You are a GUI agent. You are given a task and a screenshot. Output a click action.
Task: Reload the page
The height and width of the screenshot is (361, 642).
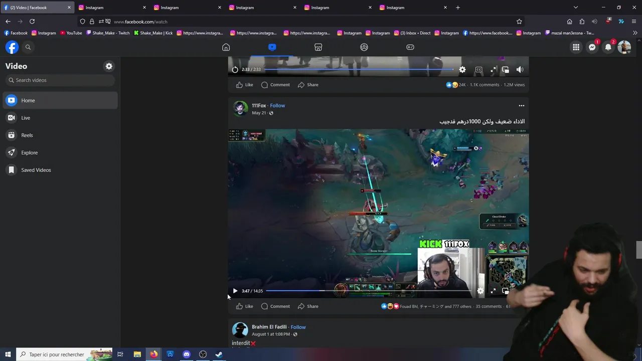(x=32, y=22)
